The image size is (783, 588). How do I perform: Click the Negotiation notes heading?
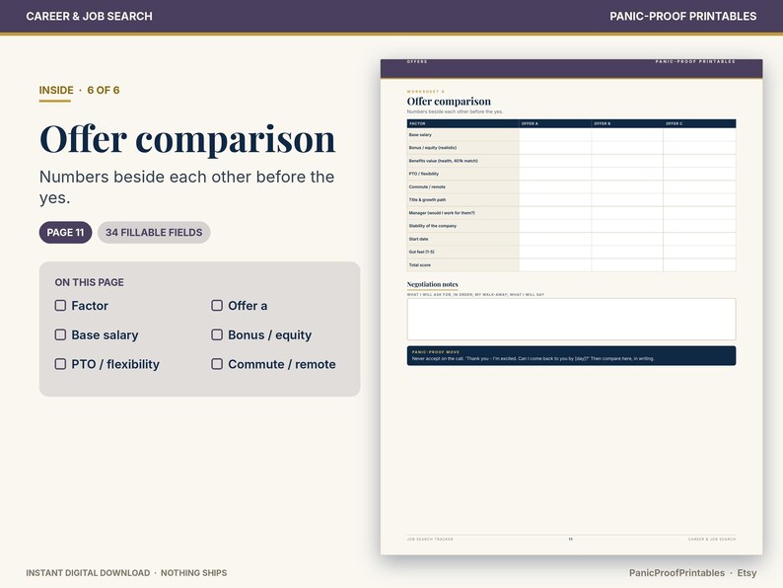[433, 284]
